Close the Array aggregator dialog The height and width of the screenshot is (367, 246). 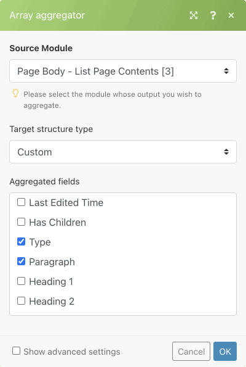pos(231,15)
